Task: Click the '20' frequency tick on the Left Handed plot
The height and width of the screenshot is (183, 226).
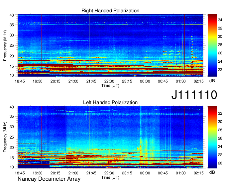Action: click(12, 148)
